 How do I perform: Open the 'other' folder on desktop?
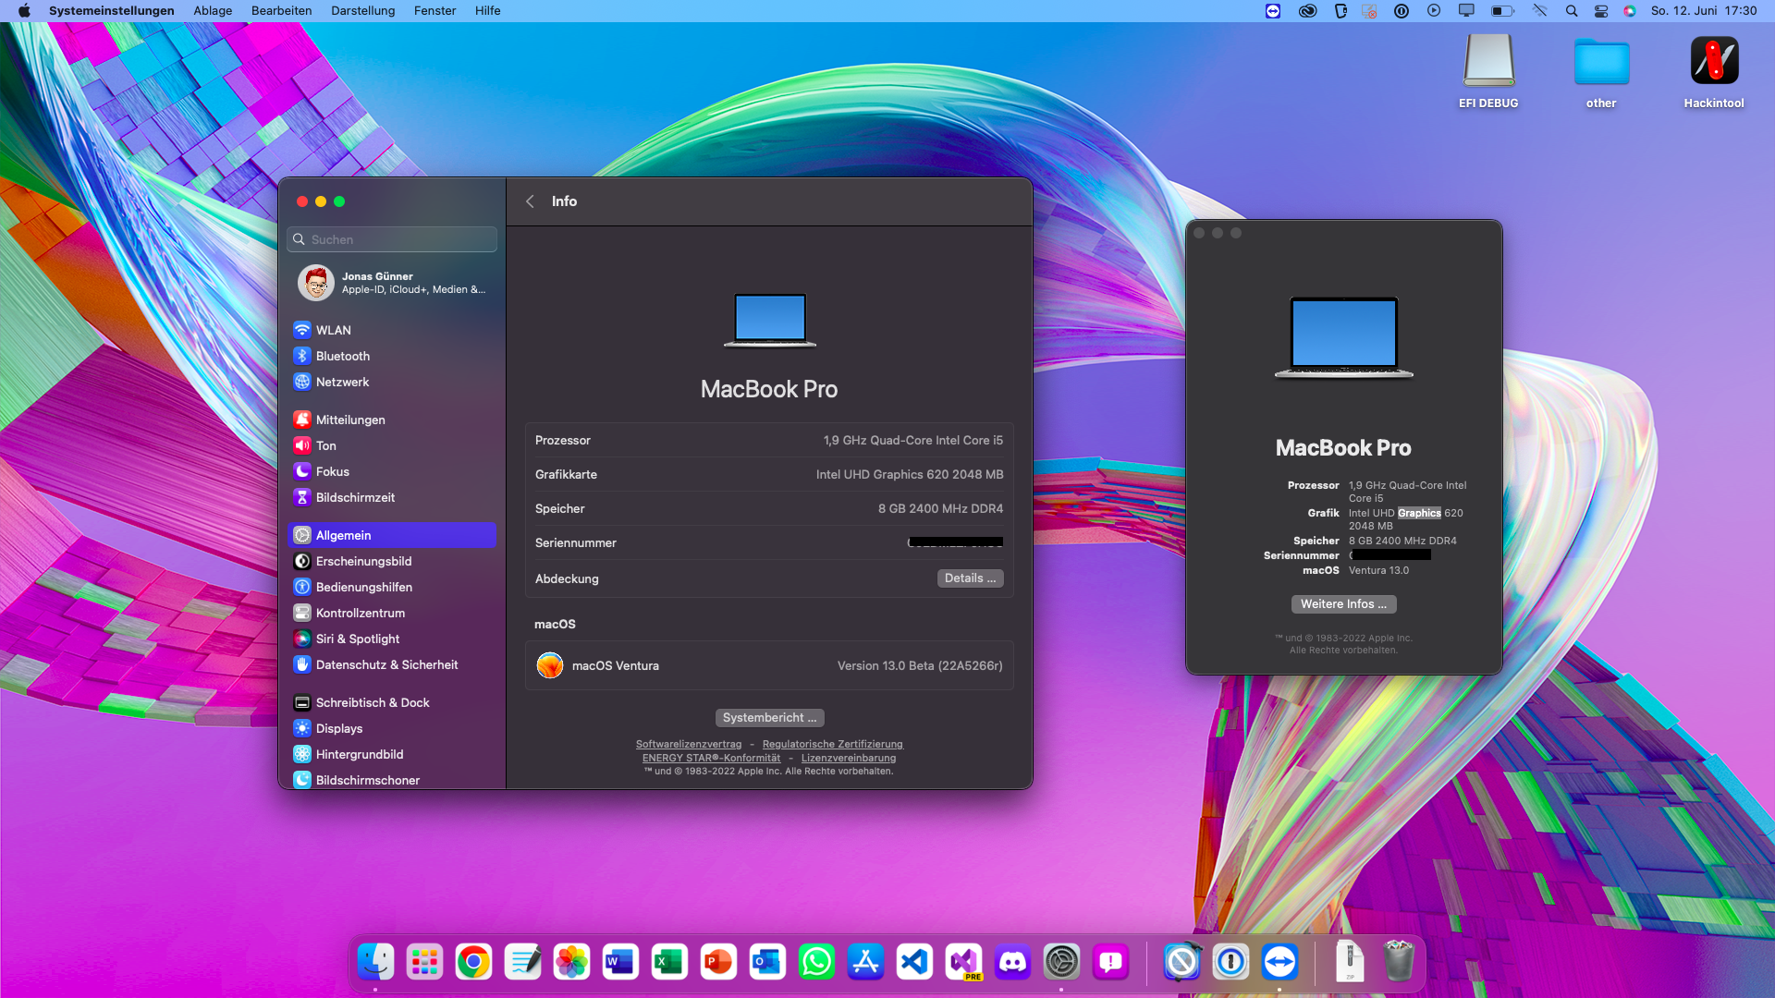(1601, 72)
